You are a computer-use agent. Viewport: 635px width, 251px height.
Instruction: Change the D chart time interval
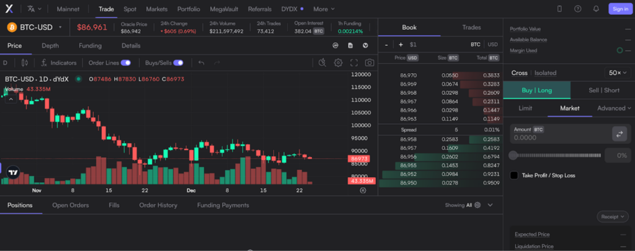5,63
